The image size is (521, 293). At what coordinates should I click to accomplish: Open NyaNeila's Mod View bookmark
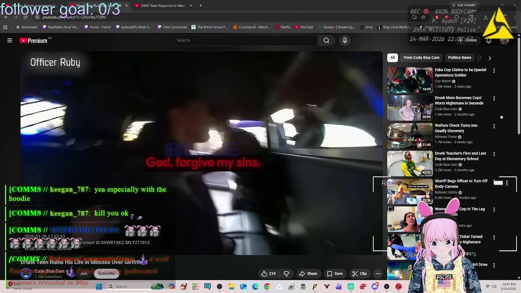[x=60, y=27]
